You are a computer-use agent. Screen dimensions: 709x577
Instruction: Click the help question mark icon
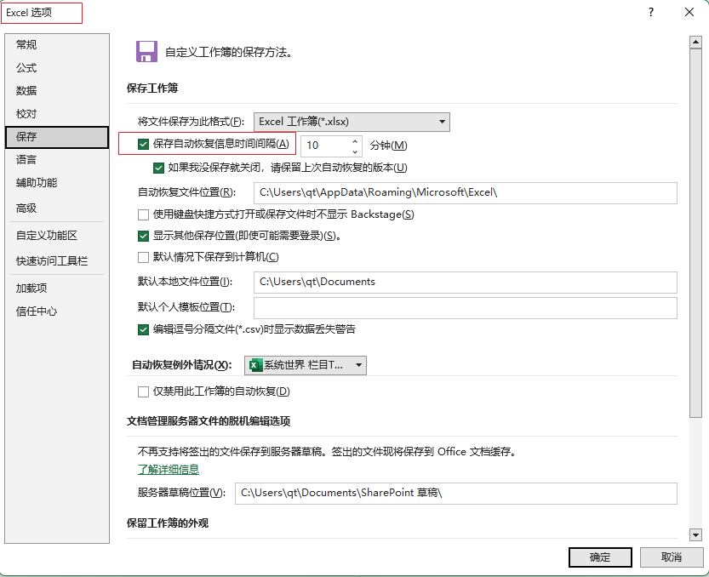650,12
